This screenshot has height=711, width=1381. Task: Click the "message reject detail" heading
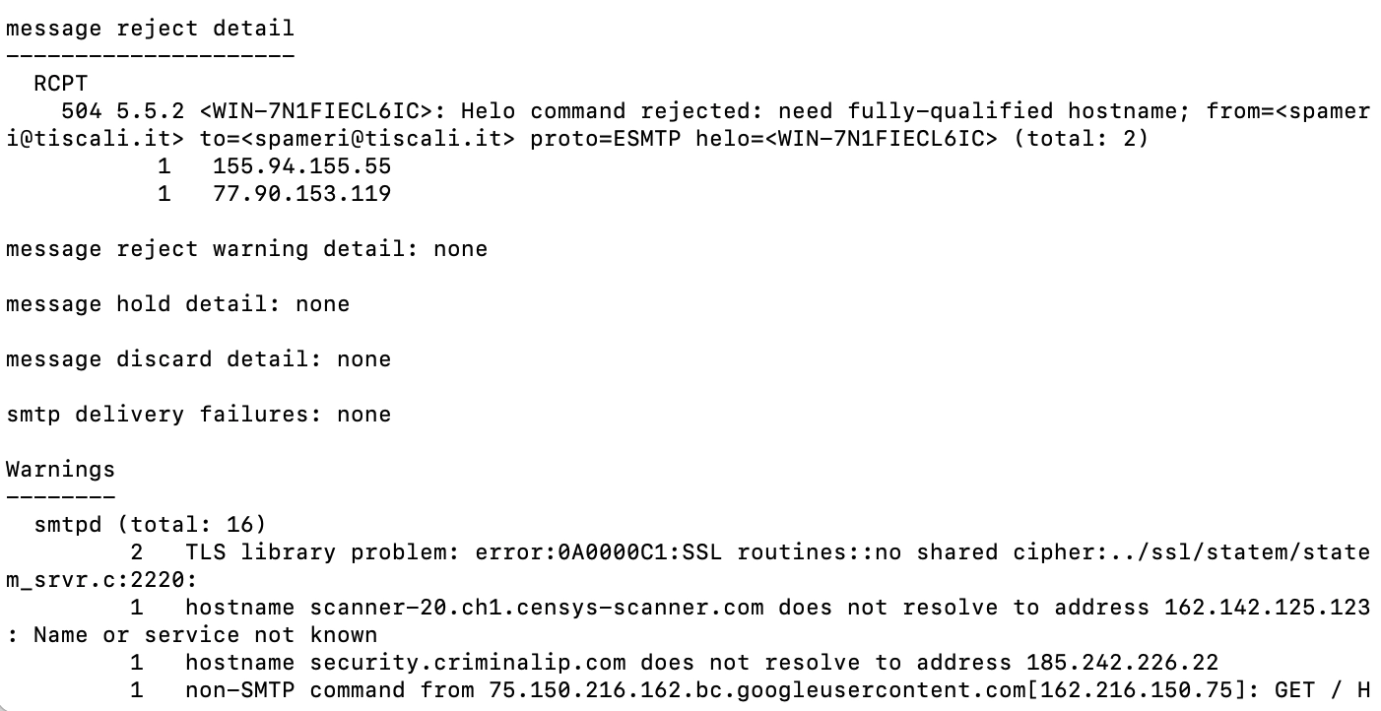click(x=150, y=28)
